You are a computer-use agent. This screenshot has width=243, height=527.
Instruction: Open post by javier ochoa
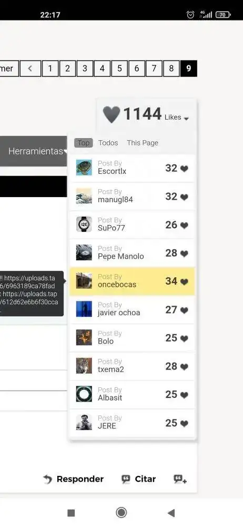tap(132, 309)
